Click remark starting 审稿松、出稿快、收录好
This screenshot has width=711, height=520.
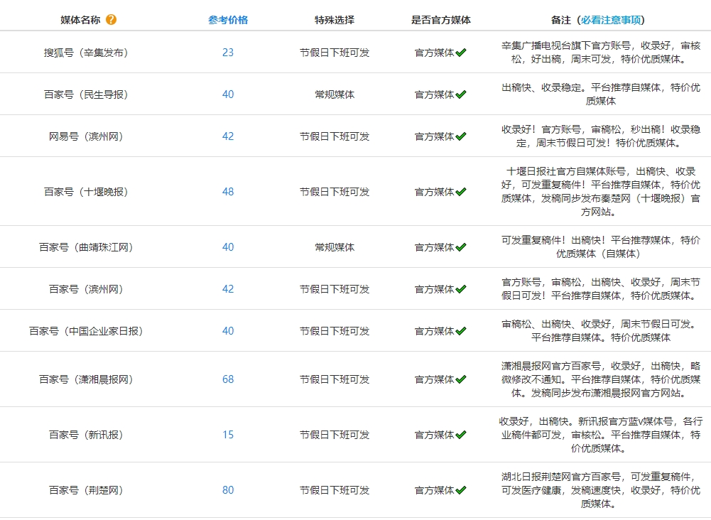pos(601,330)
